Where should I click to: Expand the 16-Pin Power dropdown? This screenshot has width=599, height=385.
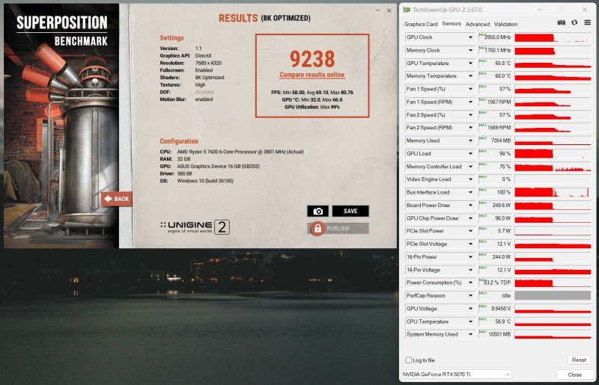(x=470, y=257)
